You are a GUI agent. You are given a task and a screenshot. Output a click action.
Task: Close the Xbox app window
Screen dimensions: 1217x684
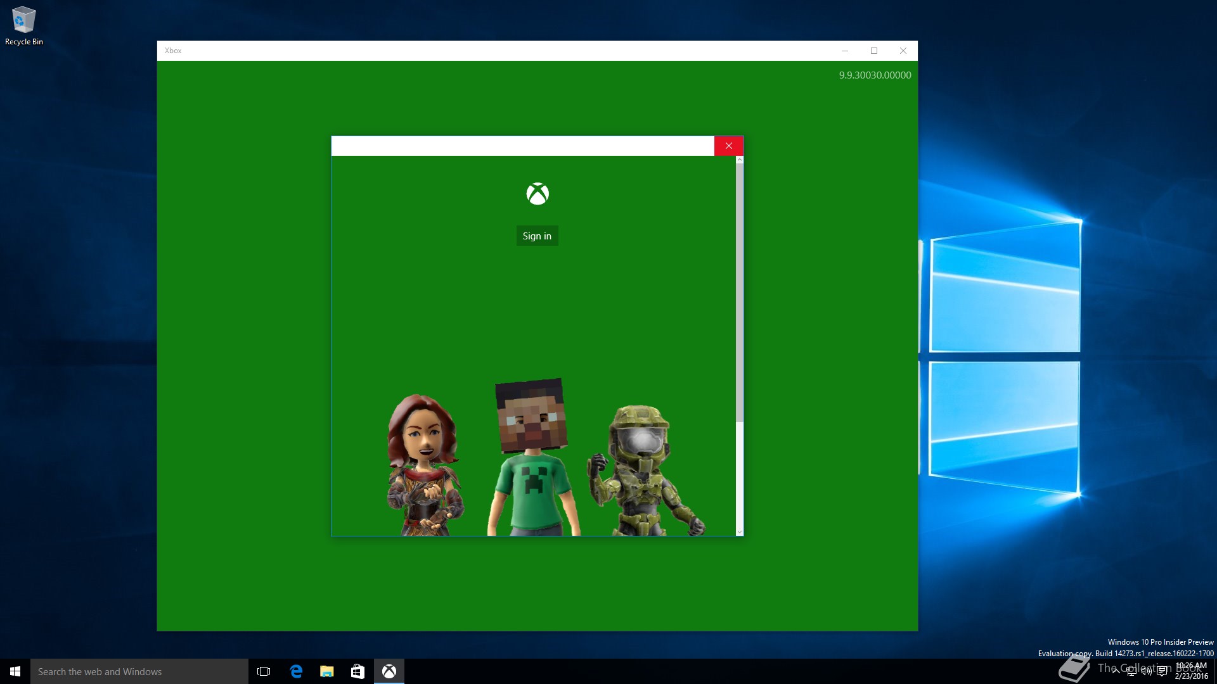click(x=903, y=51)
